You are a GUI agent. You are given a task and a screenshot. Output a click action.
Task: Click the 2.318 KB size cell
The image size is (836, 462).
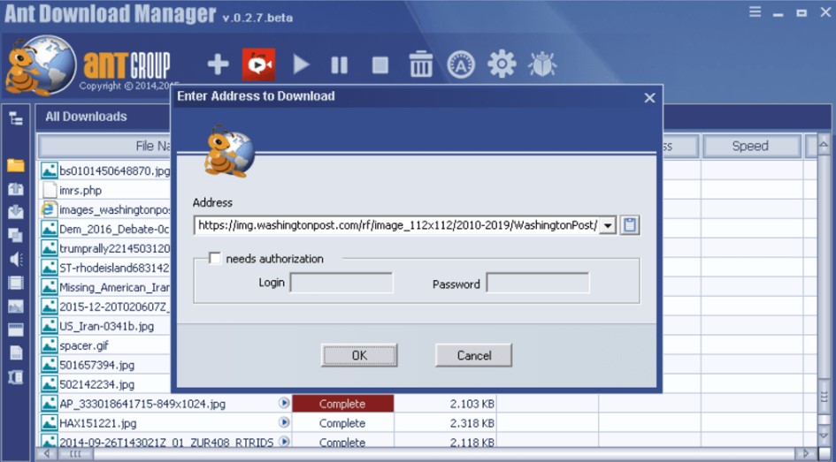pyautogui.click(x=446, y=424)
